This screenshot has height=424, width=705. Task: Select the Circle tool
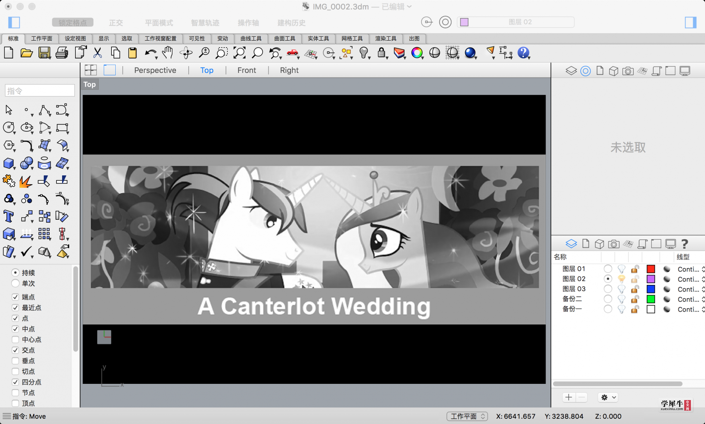[x=9, y=127]
